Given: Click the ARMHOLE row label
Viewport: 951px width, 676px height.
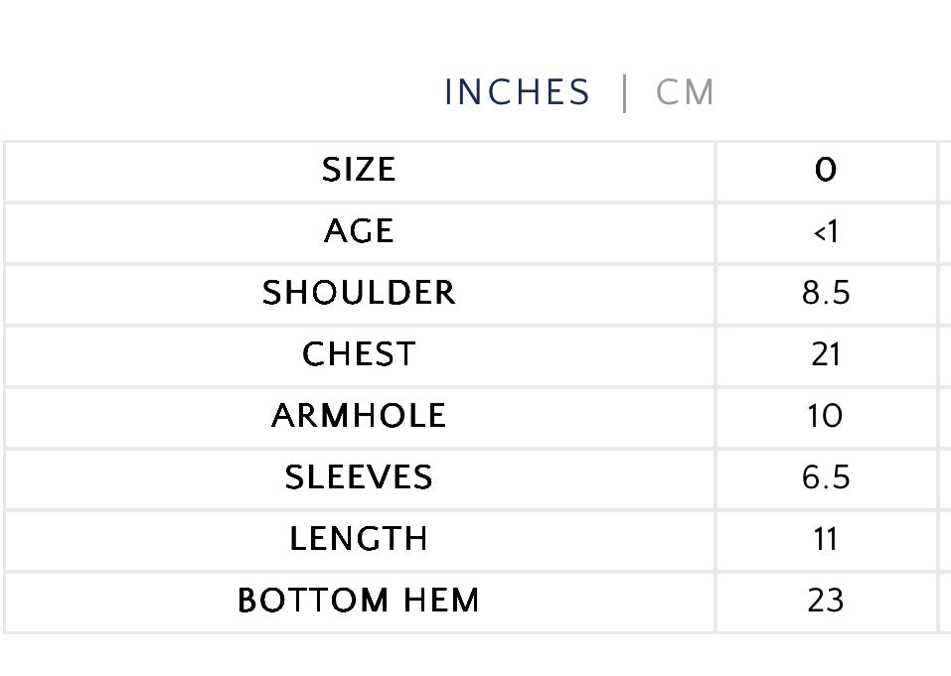Looking at the screenshot, I should click(x=359, y=416).
